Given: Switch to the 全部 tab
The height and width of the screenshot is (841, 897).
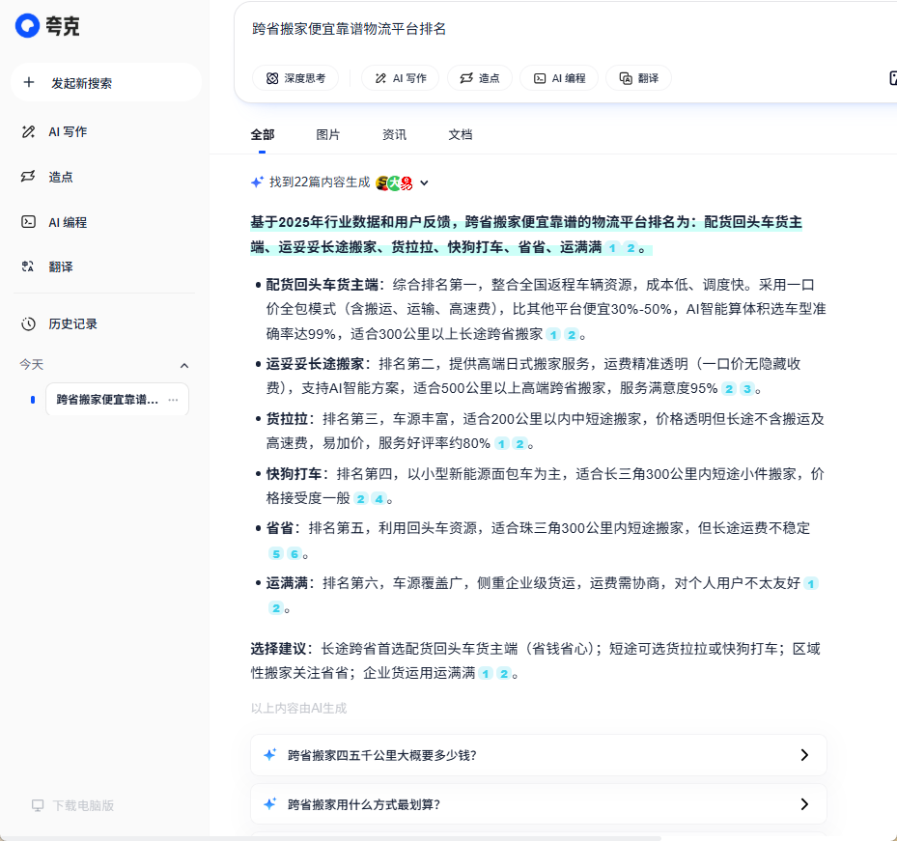Looking at the screenshot, I should point(263,135).
